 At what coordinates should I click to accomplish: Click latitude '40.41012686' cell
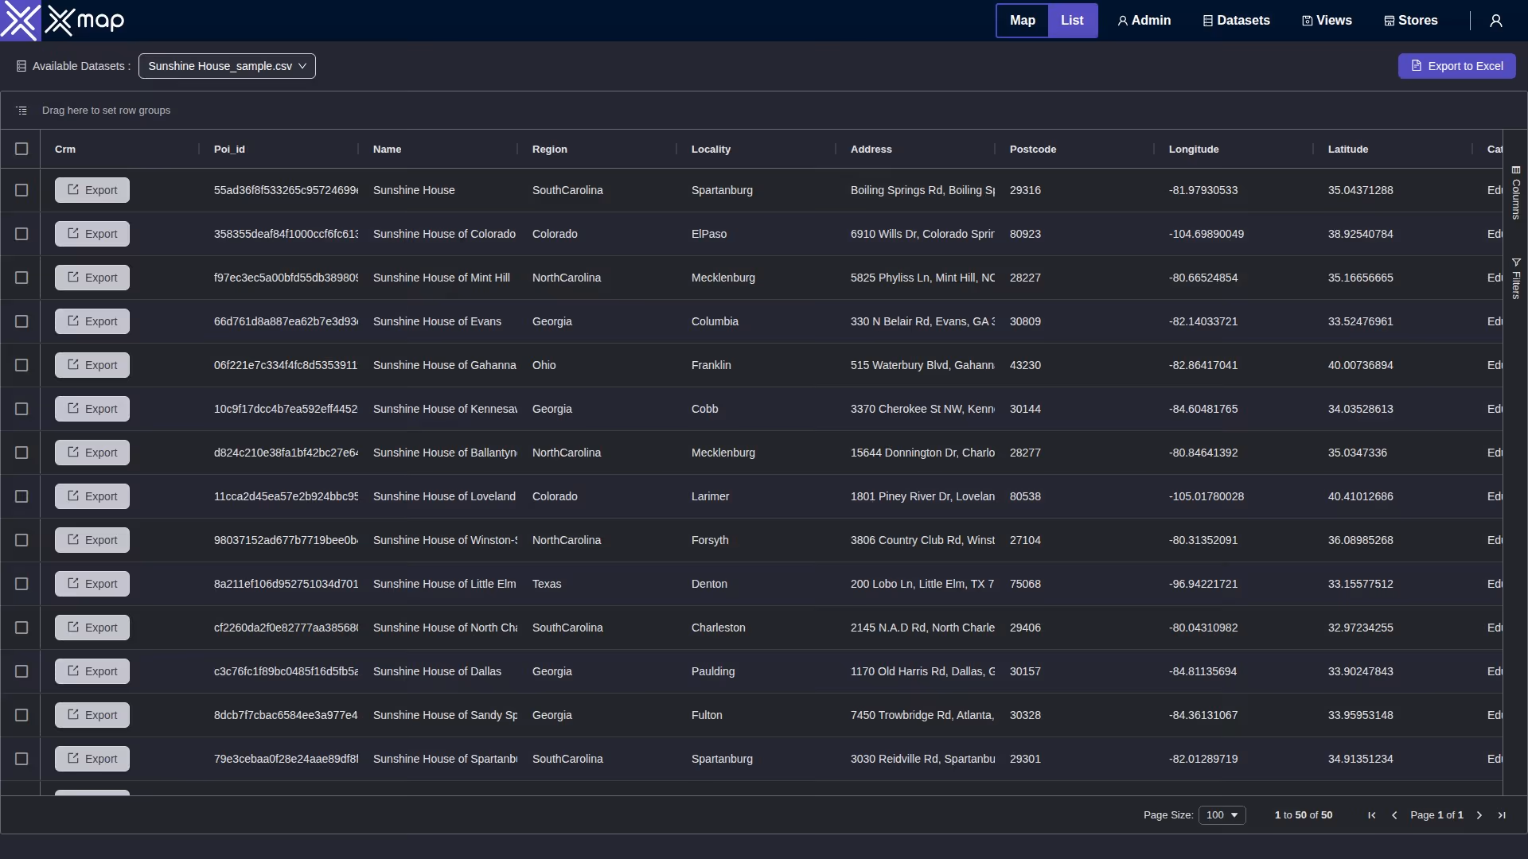click(x=1361, y=496)
